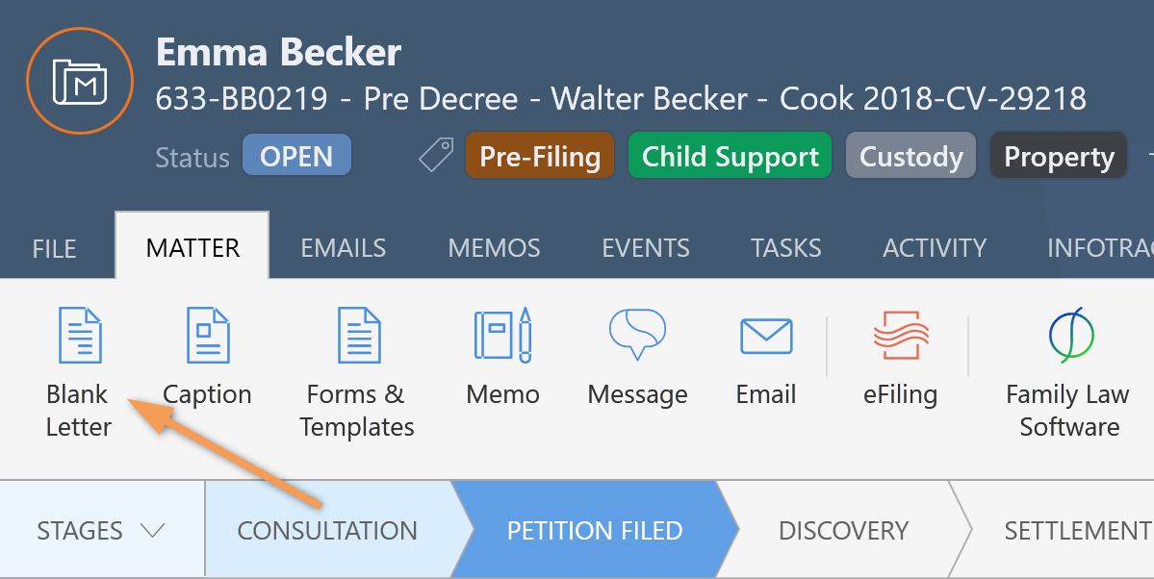
Task: Click the matter folder logo icon
Action: [80, 81]
